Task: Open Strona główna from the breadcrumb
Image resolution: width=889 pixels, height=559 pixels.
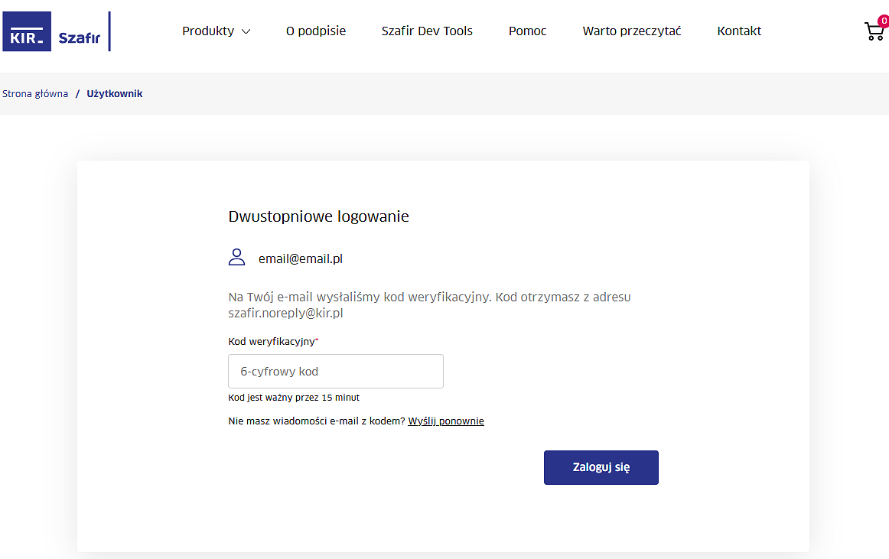Action: pos(35,93)
